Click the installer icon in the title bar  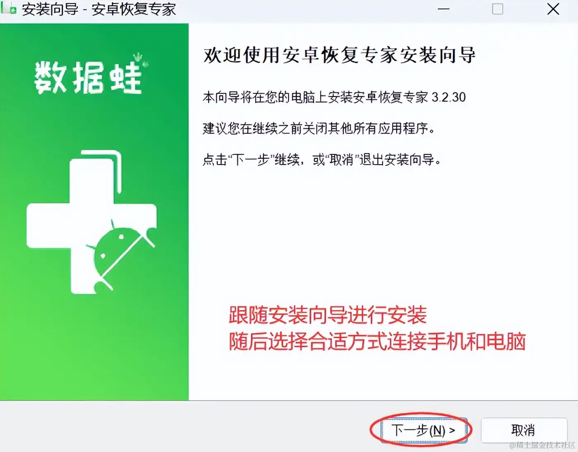[9, 8]
